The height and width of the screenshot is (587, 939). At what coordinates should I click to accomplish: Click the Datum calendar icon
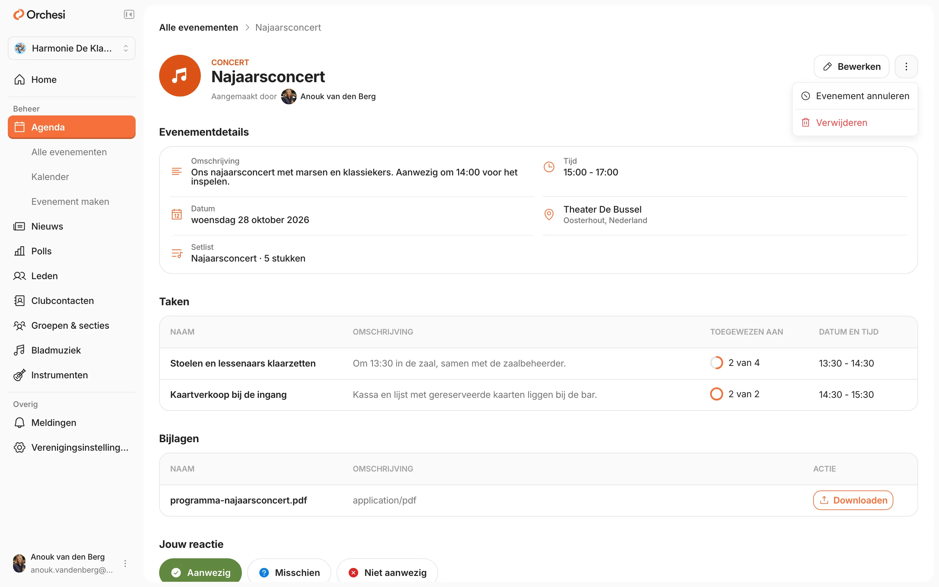(177, 214)
